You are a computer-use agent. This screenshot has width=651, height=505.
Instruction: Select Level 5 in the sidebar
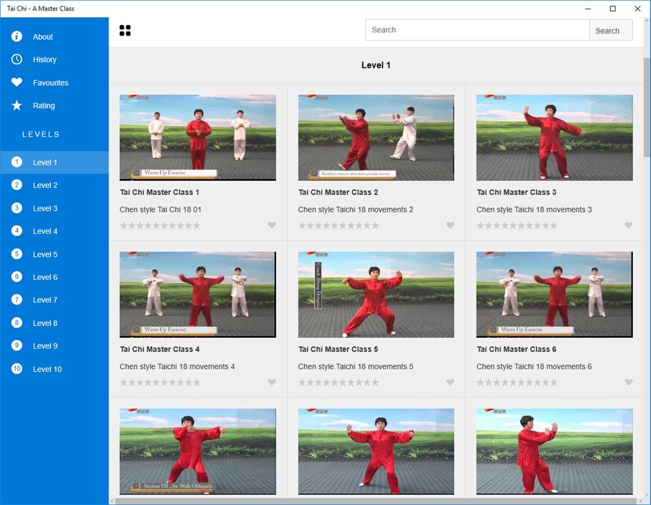click(54, 254)
